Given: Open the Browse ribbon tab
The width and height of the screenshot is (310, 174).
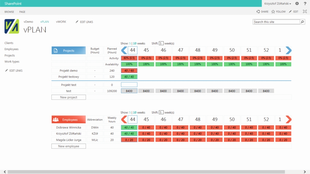Looking at the screenshot, I should 9,12.
